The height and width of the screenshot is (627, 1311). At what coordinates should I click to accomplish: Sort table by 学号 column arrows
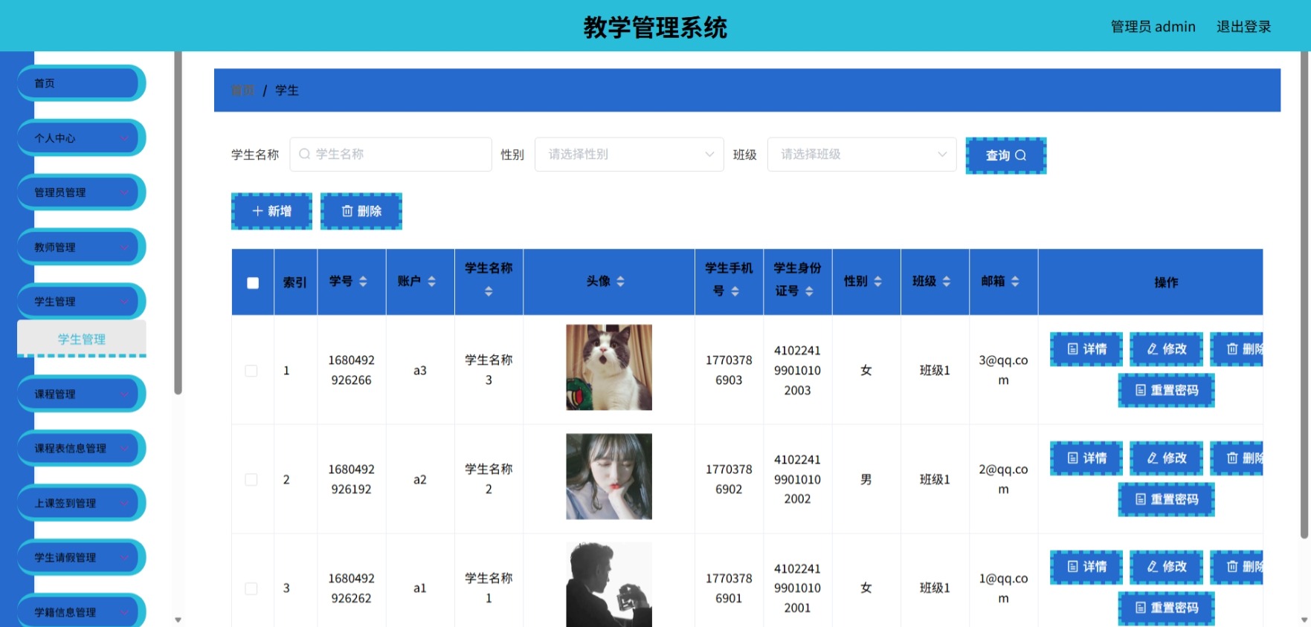tap(363, 282)
